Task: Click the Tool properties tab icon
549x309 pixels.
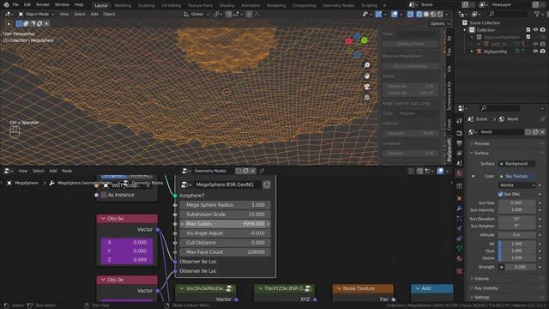Action: (x=460, y=121)
